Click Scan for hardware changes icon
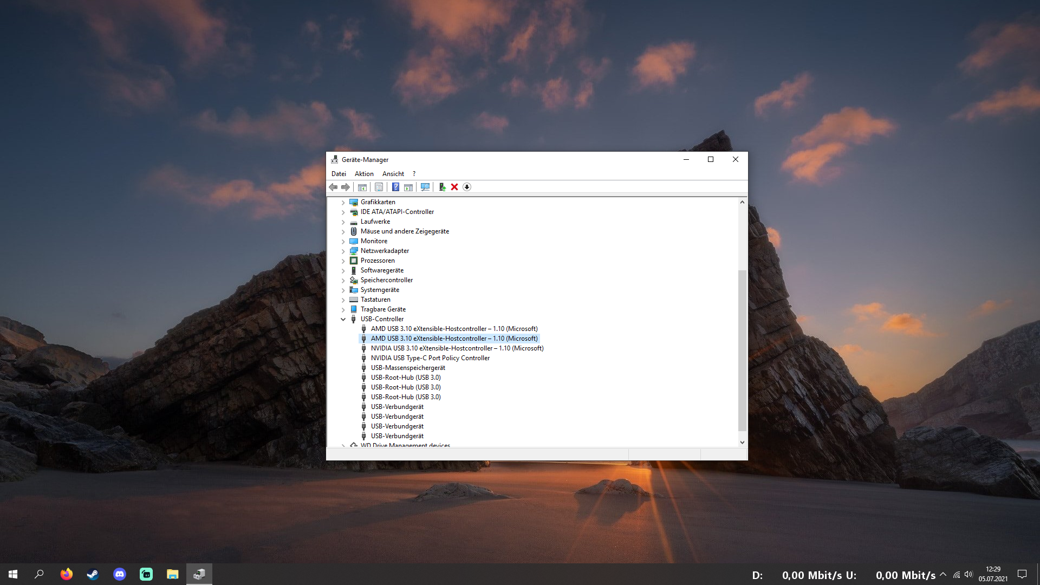The image size is (1040, 585). pyautogui.click(x=425, y=187)
